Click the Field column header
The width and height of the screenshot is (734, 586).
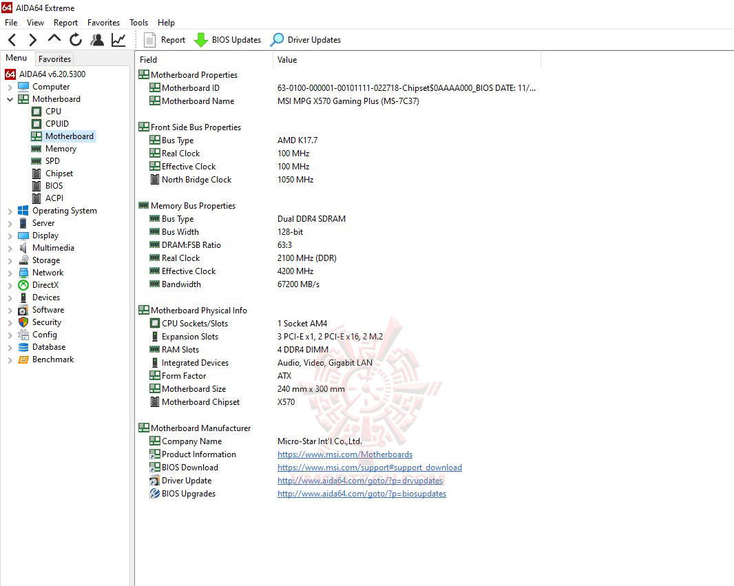pyautogui.click(x=204, y=60)
